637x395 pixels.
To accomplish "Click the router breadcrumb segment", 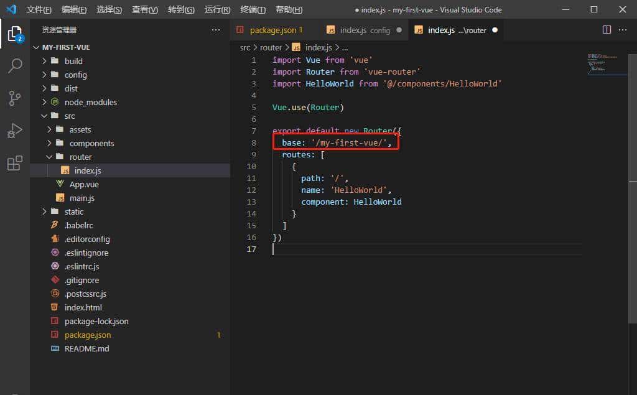I will 271,47.
